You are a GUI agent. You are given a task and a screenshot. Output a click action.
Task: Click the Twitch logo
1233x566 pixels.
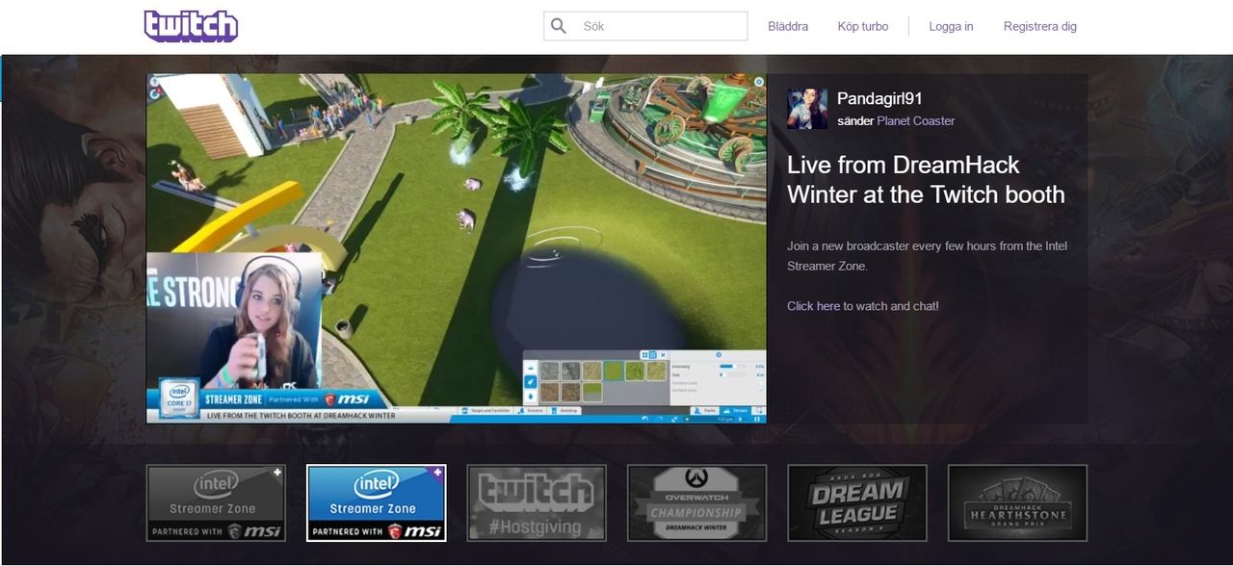(x=191, y=26)
